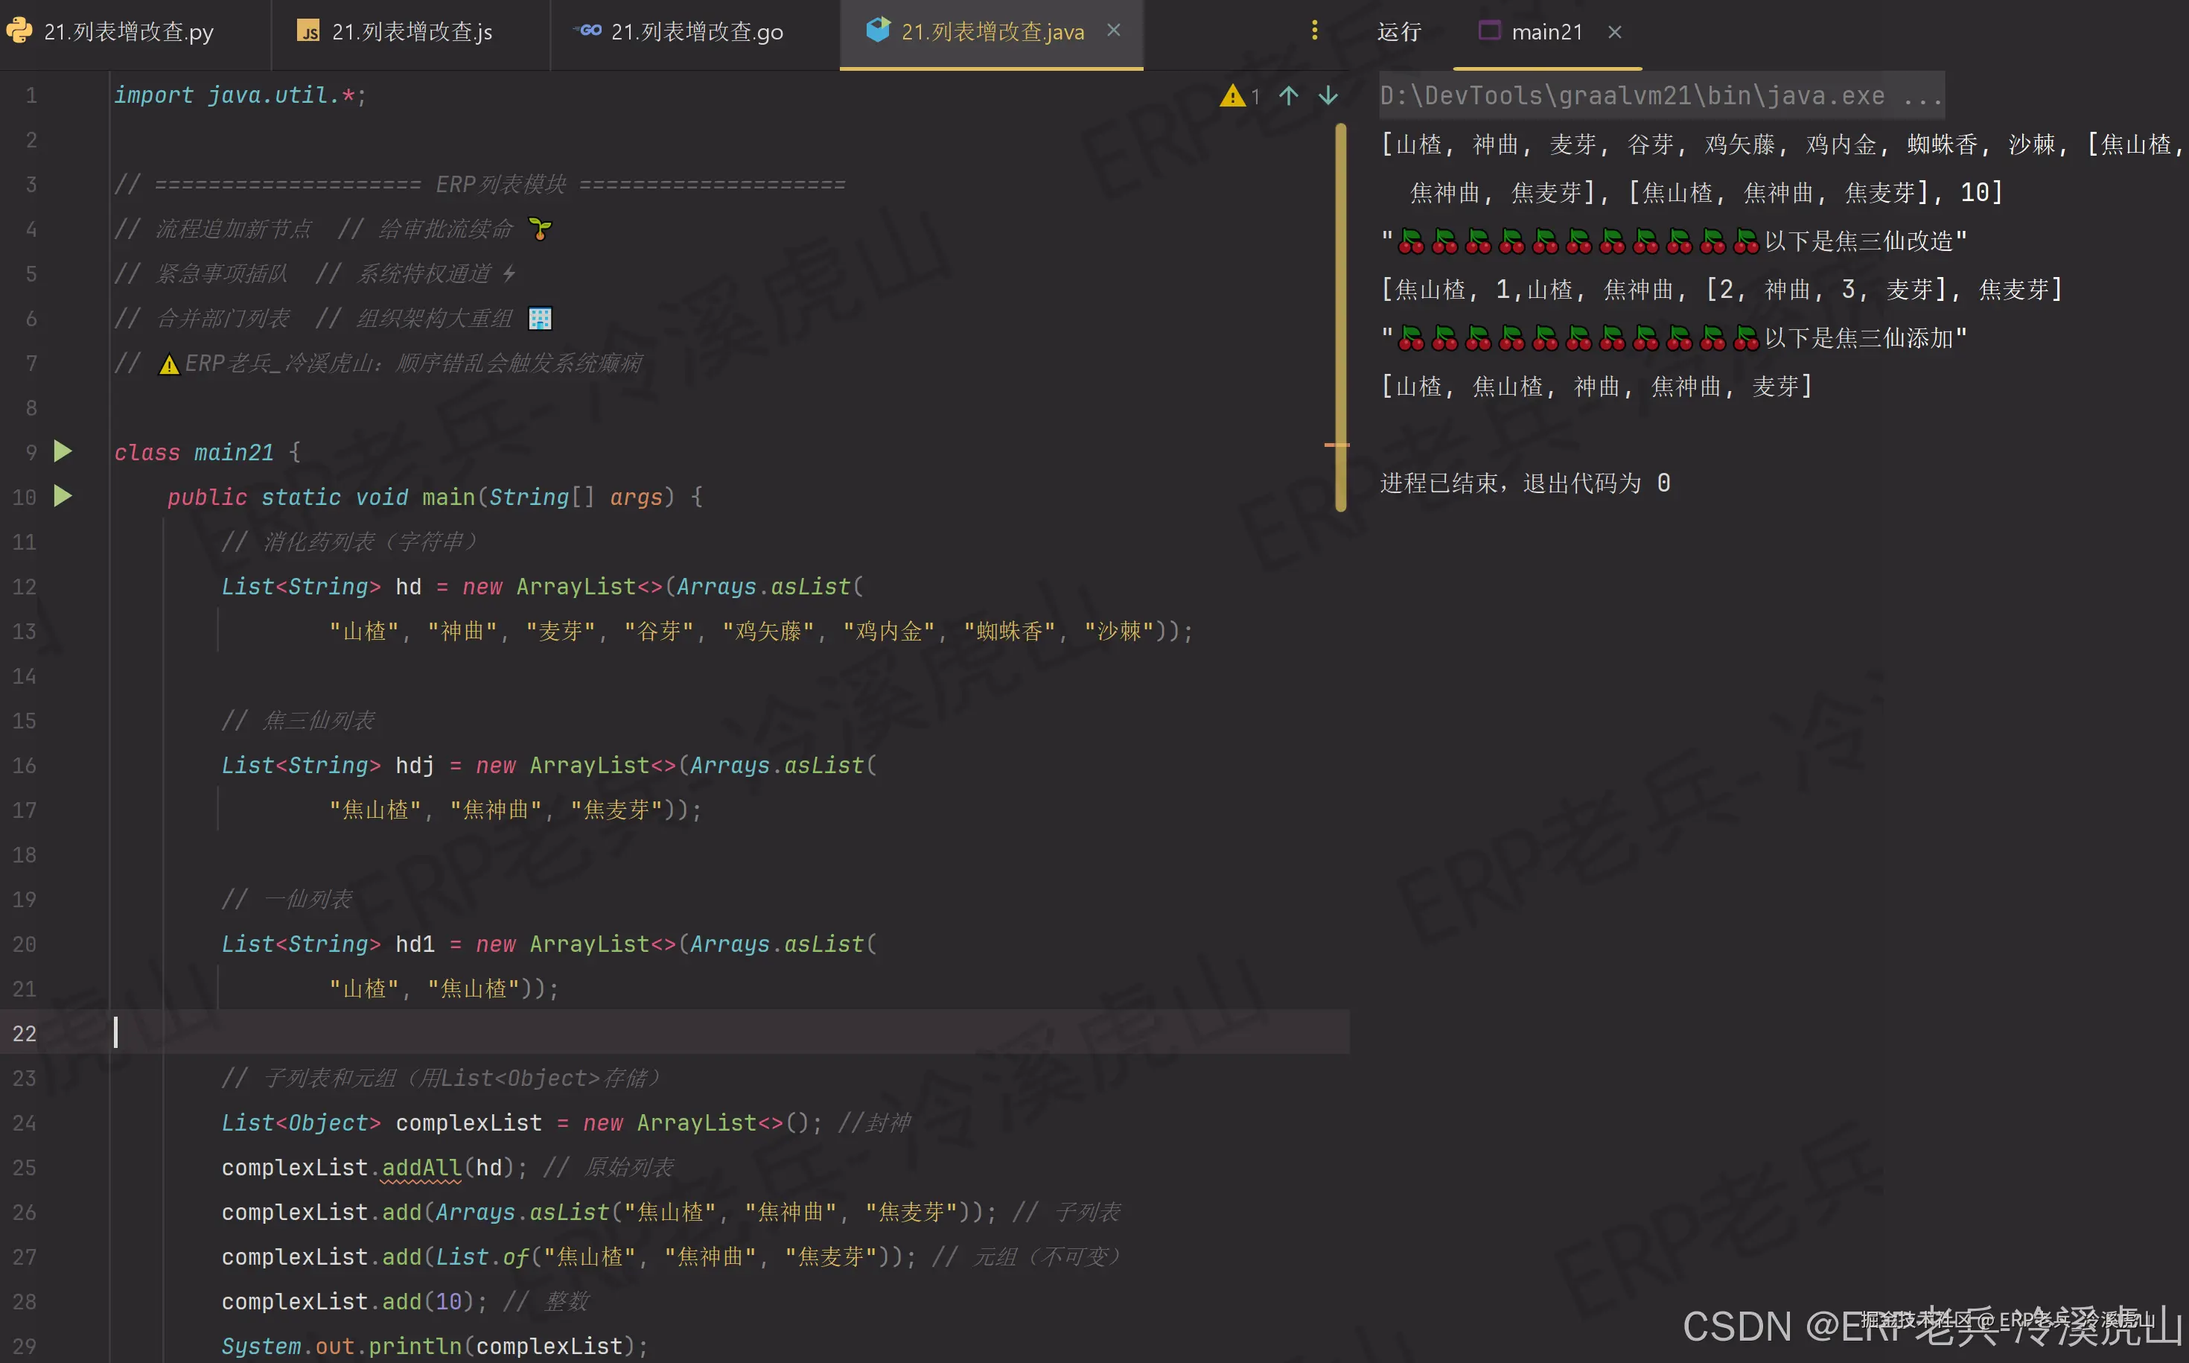The image size is (2189, 1363).
Task: Click the java.exe command line in console
Action: point(1660,95)
